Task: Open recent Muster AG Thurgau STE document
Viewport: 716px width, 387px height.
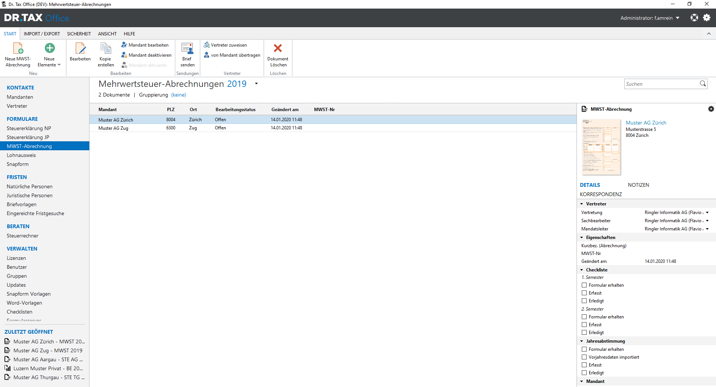Action: pyautogui.click(x=45, y=377)
